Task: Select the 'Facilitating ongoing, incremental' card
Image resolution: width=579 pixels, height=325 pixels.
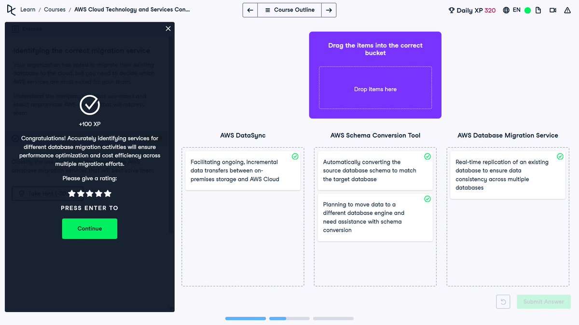Action: click(x=243, y=170)
